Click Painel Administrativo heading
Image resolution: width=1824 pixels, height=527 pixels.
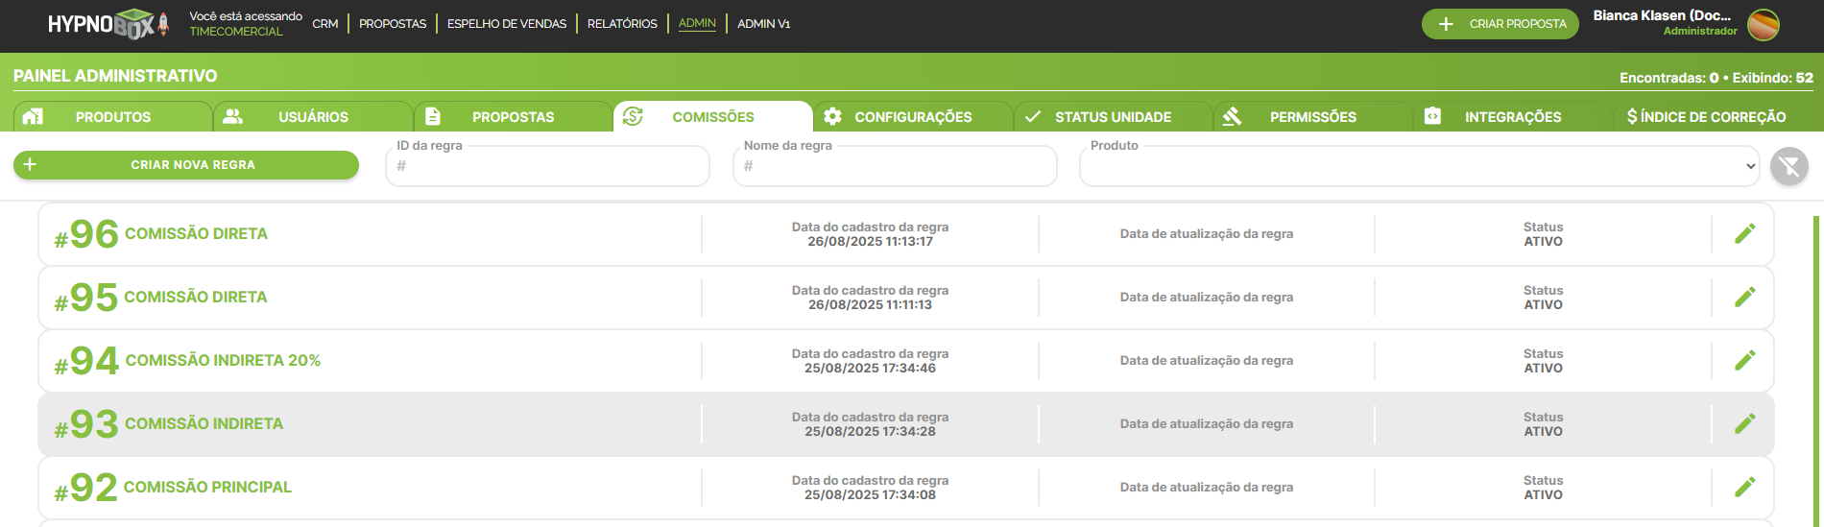point(115,76)
